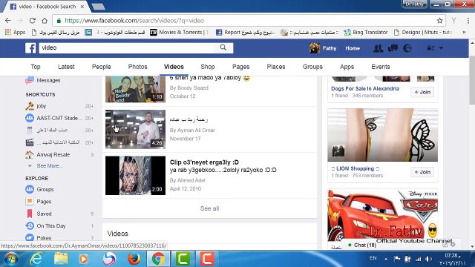Open Windows Start button

pyautogui.click(x=12, y=259)
